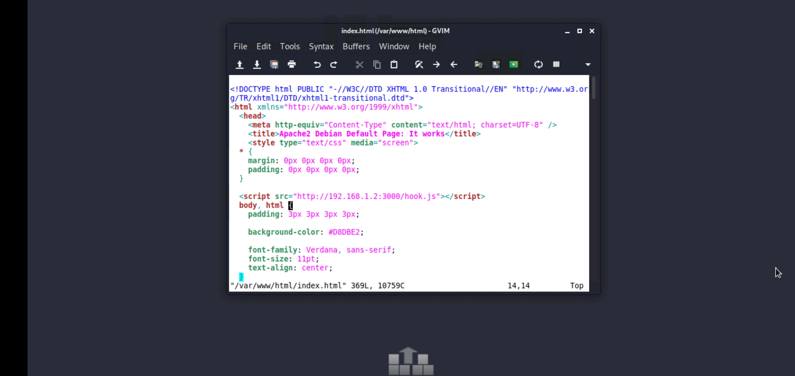Viewport: 795px width, 376px height.
Task: Open the Tools menu
Action: point(289,46)
